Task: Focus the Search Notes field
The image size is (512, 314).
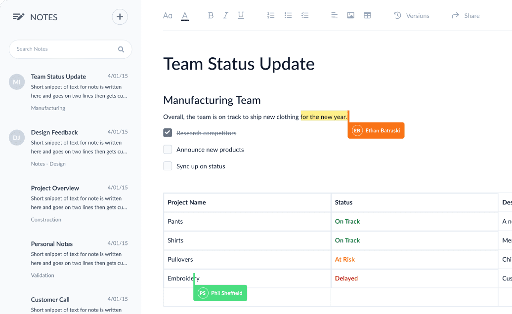Action: (x=71, y=49)
